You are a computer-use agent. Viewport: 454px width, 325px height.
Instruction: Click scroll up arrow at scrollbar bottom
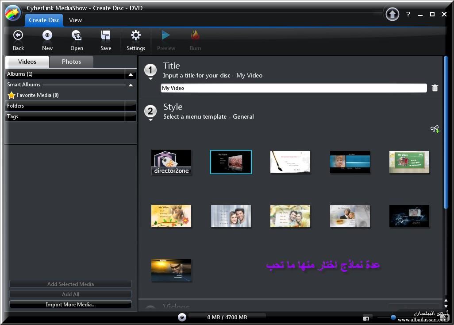[x=446, y=300]
